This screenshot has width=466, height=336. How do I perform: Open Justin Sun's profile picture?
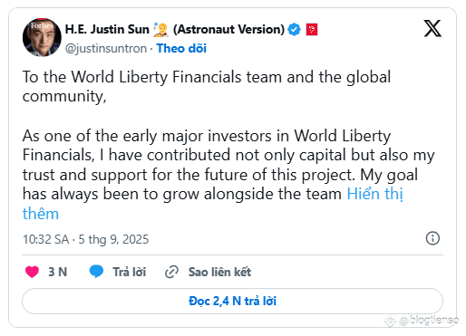click(x=42, y=37)
